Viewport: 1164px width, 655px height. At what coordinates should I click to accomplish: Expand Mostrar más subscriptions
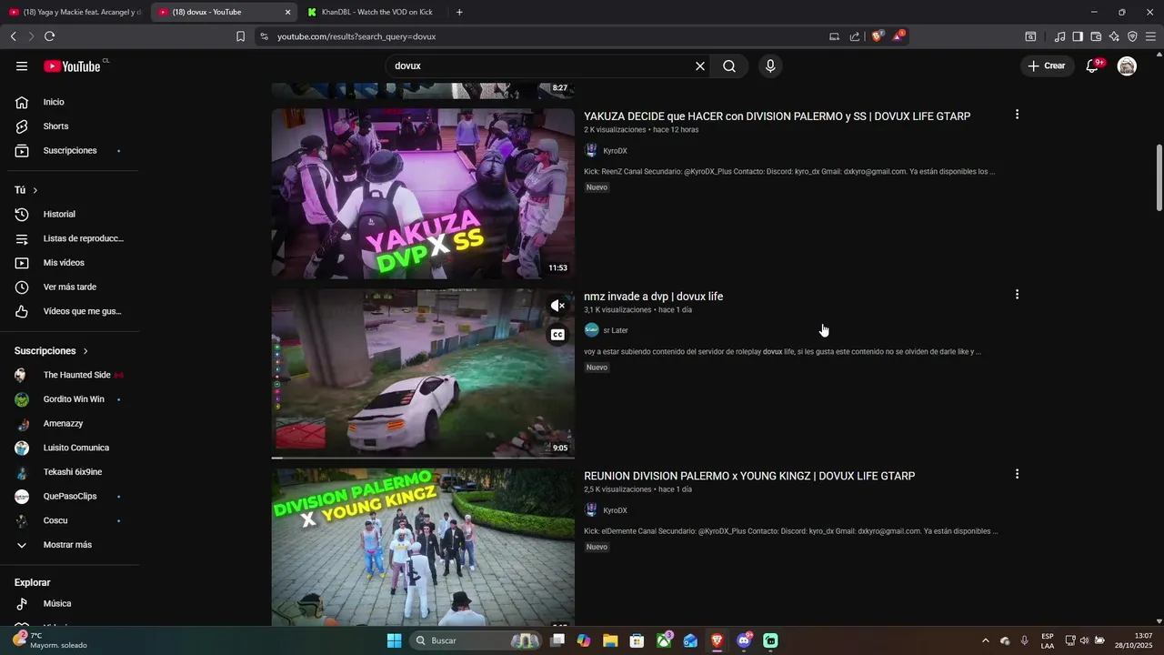point(69,545)
